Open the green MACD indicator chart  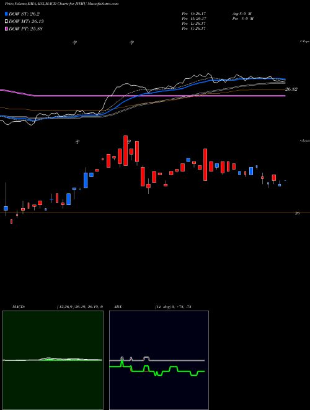pyautogui.click(x=53, y=360)
